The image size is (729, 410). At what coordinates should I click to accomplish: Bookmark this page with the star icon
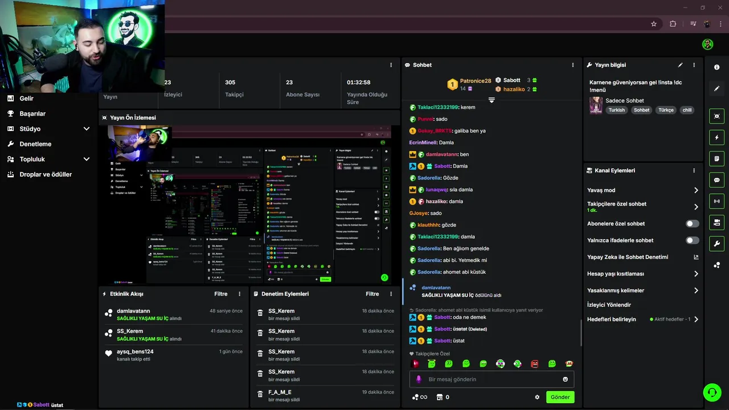654,24
